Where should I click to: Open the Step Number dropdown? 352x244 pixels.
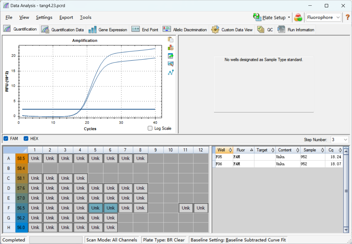(x=340, y=139)
